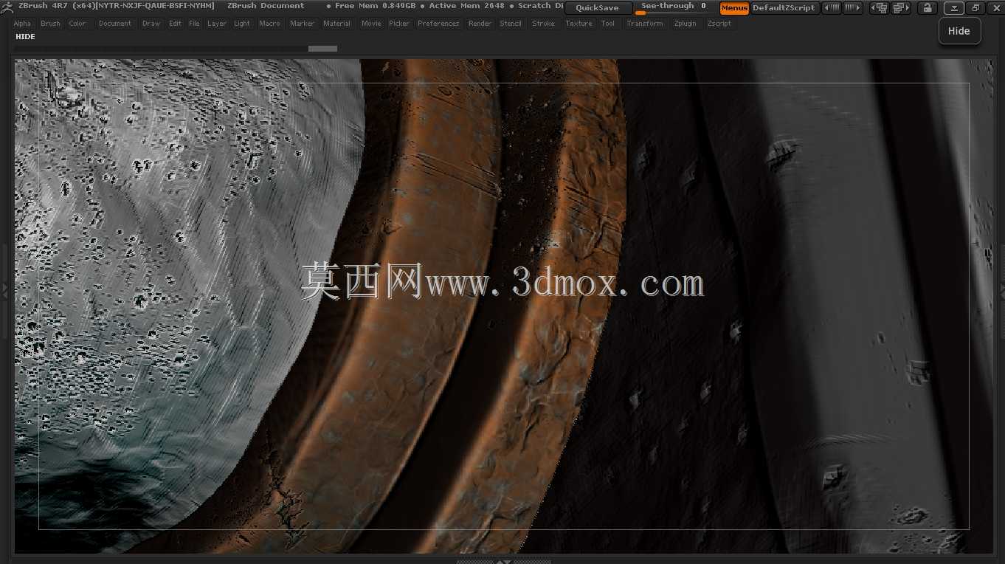
Task: Click the 'Free Mem 0.849GB' readout
Action: [x=376, y=6]
